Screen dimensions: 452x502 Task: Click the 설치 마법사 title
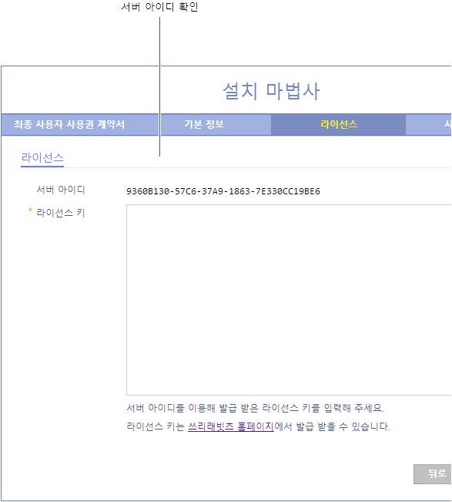click(x=271, y=91)
